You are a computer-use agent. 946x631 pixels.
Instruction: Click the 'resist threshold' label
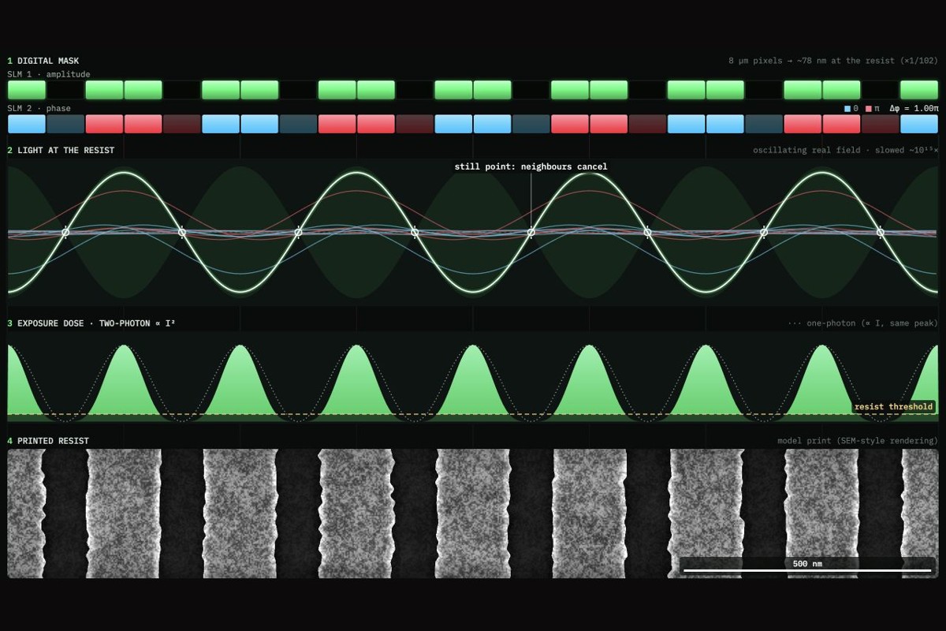893,407
